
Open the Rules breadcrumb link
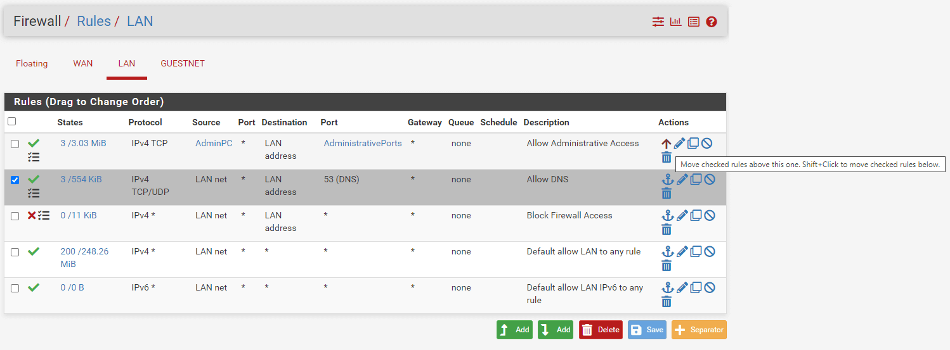pyautogui.click(x=94, y=22)
